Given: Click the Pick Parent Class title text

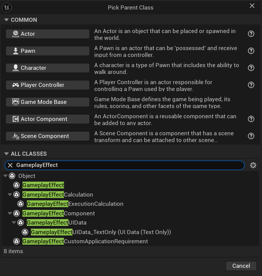Looking at the screenshot, I should tap(130, 7).
